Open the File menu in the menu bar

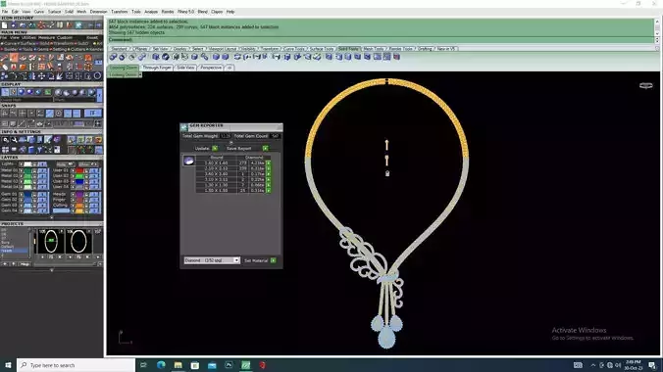pos(5,12)
